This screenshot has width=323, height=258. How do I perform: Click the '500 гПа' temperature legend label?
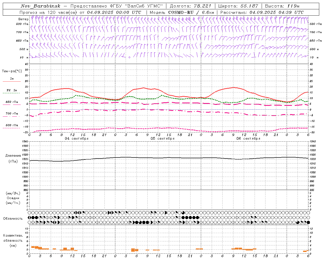click(12, 125)
